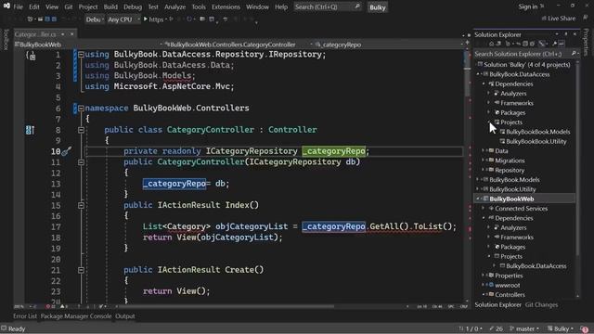
Task: Open the Extensions menu
Action: 226,6
